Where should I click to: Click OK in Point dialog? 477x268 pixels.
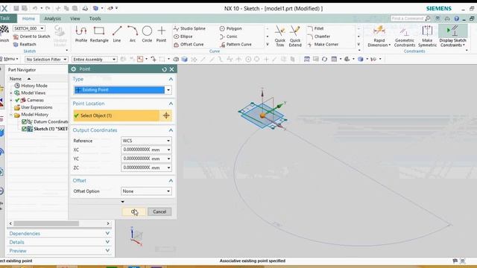[x=134, y=211]
